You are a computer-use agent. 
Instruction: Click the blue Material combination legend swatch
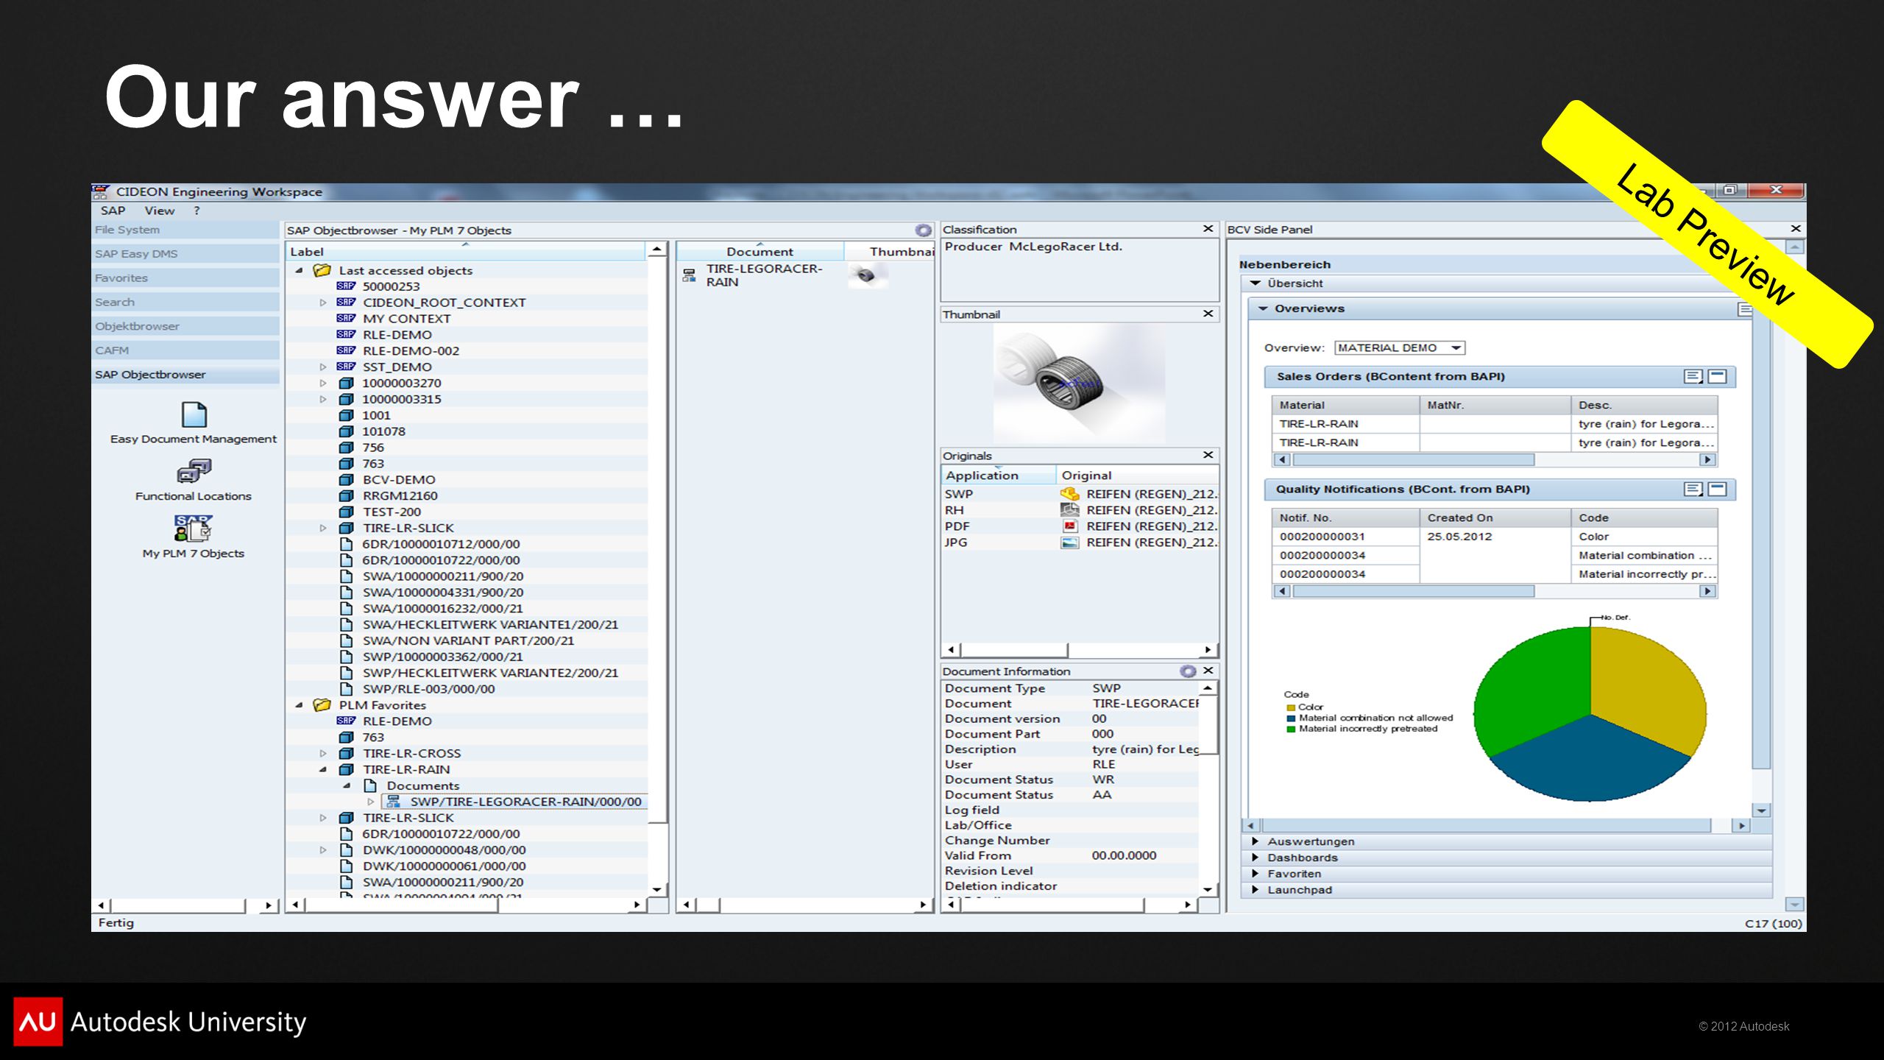(x=1291, y=718)
